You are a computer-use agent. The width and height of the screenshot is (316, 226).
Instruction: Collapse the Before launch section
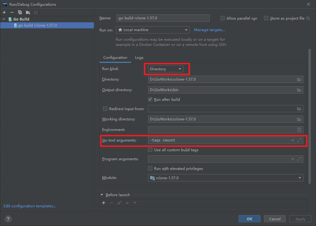pyautogui.click(x=102, y=195)
